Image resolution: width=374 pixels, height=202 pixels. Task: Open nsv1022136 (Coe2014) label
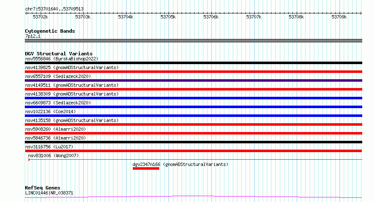(x=50, y=111)
